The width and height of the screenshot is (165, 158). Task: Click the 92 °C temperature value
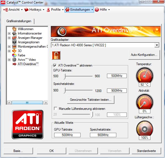point(144,84)
